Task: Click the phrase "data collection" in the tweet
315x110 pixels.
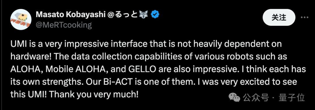Action: pos(96,57)
